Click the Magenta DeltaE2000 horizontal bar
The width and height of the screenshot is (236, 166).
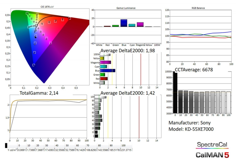click(105, 62)
